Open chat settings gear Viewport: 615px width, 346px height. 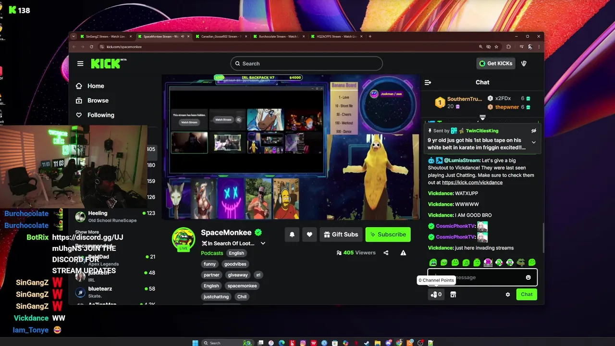pos(508,295)
